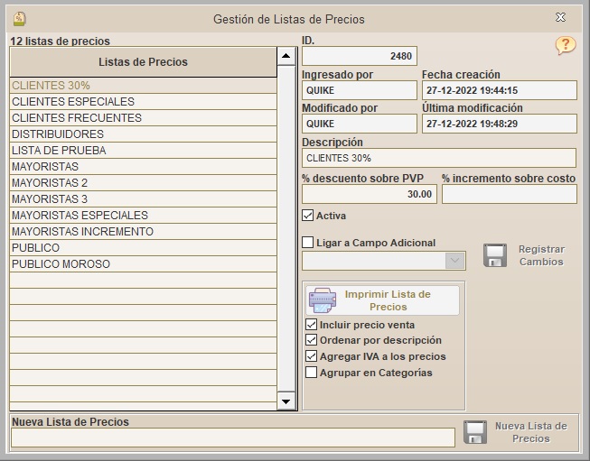This screenshot has height=461, width=590.
Task: Select the MAYORISTAS row
Action: point(143,166)
